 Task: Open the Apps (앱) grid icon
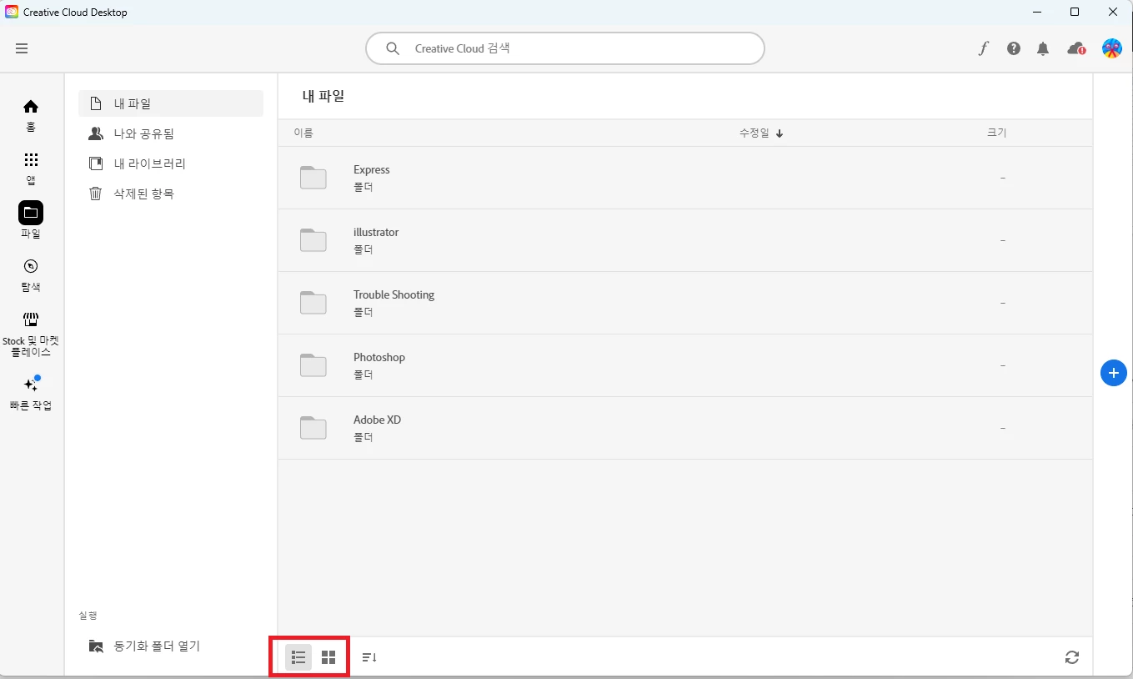click(x=31, y=159)
